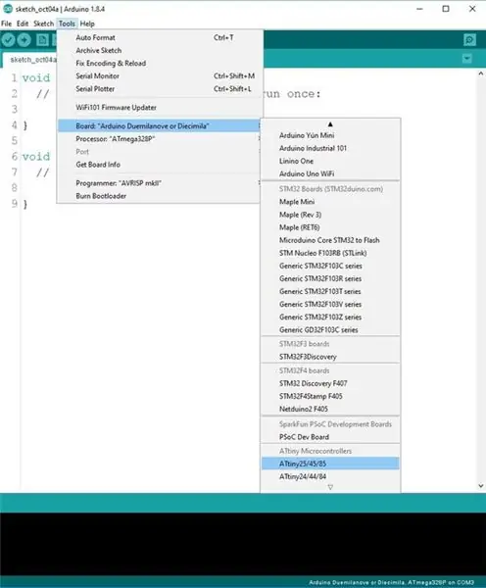Open the File menu

tap(7, 24)
